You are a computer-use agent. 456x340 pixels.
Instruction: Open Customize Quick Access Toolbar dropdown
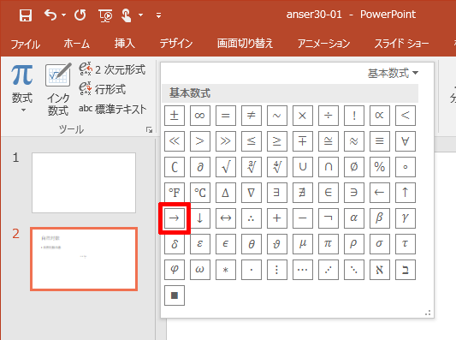click(158, 15)
